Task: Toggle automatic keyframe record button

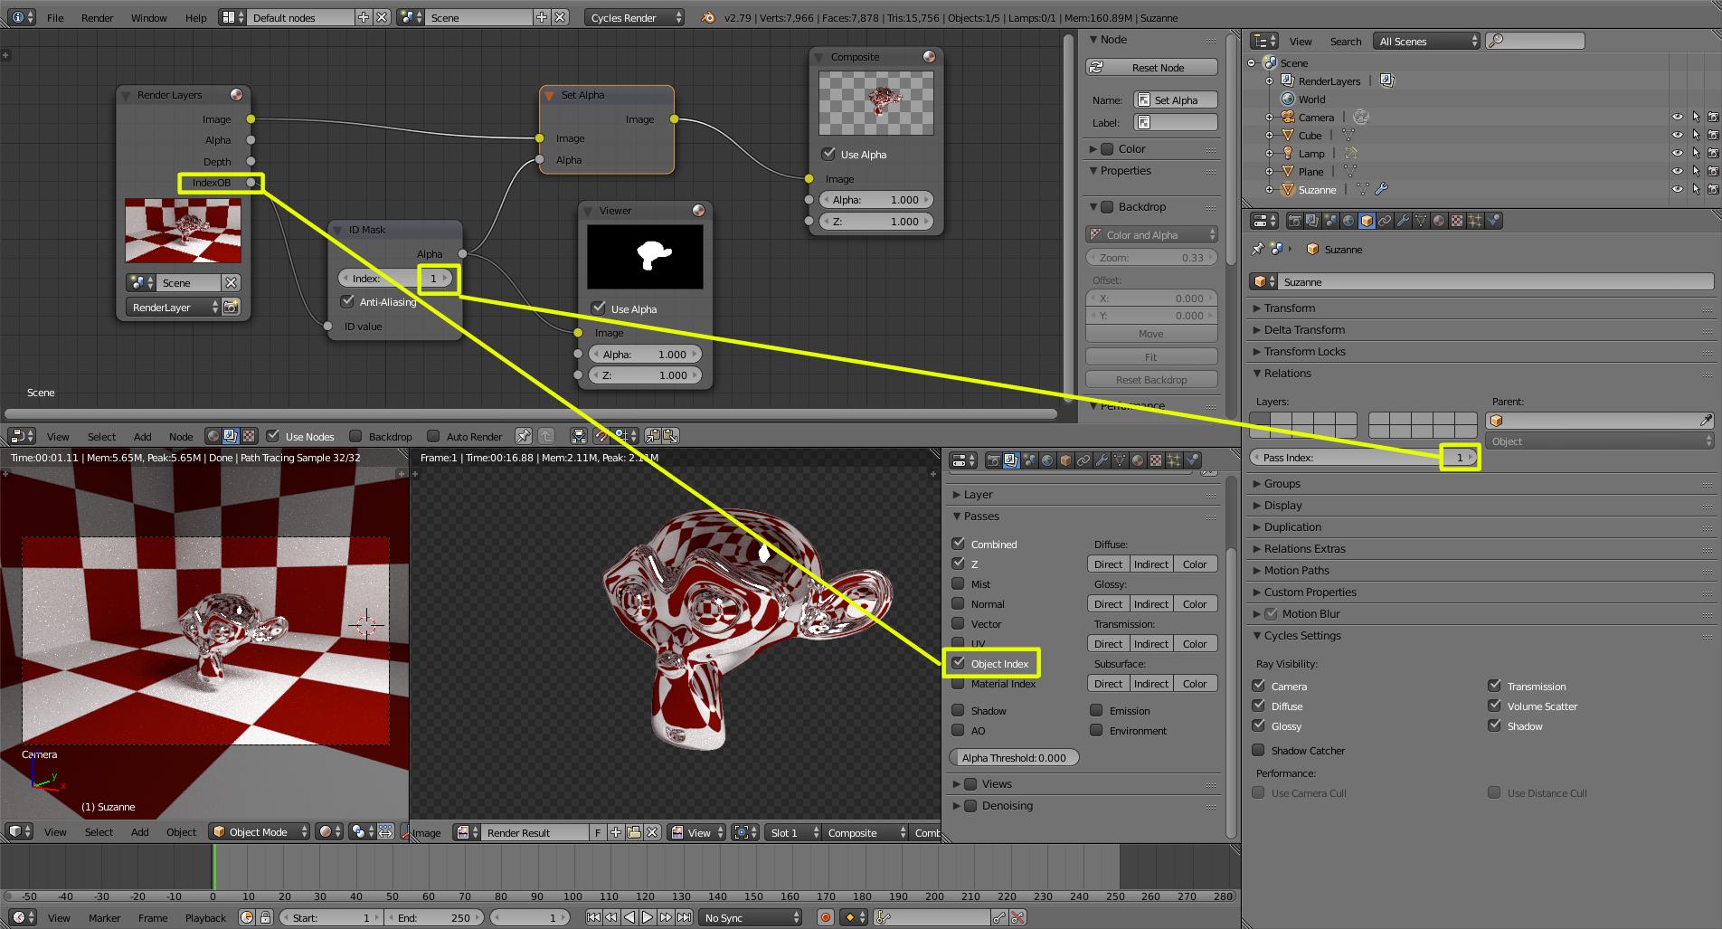Action: pyautogui.click(x=826, y=917)
